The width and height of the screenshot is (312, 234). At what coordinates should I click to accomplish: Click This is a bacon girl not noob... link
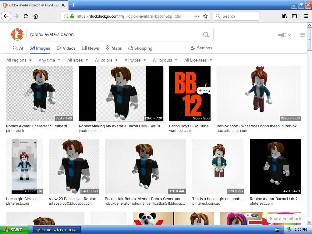pos(218,199)
